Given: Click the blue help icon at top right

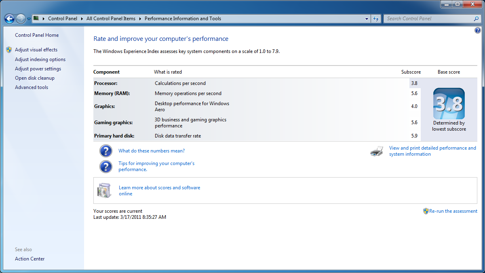Looking at the screenshot, I should click(x=478, y=30).
